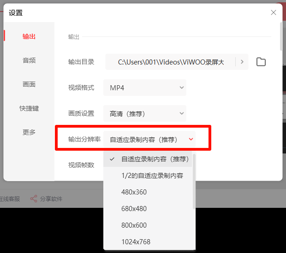Click the 视频帧数 label

click(x=81, y=165)
